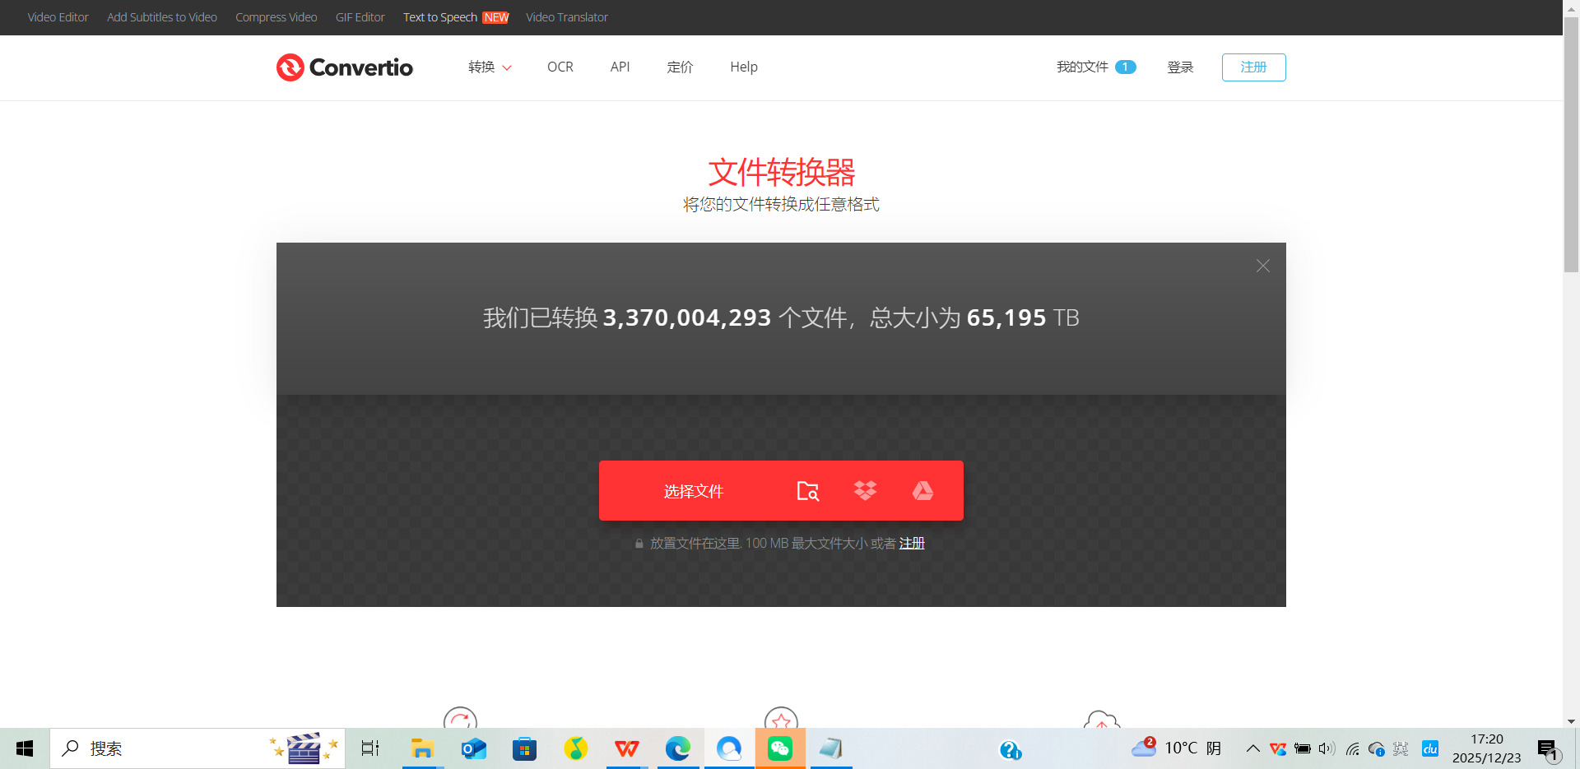Click the Convertio logo
Screen dimensions: 1580x769
(x=345, y=67)
